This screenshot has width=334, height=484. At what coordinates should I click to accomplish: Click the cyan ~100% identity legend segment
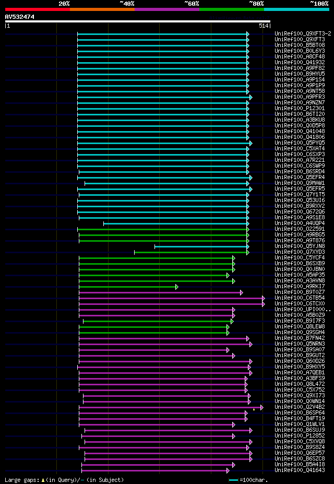[296, 9]
